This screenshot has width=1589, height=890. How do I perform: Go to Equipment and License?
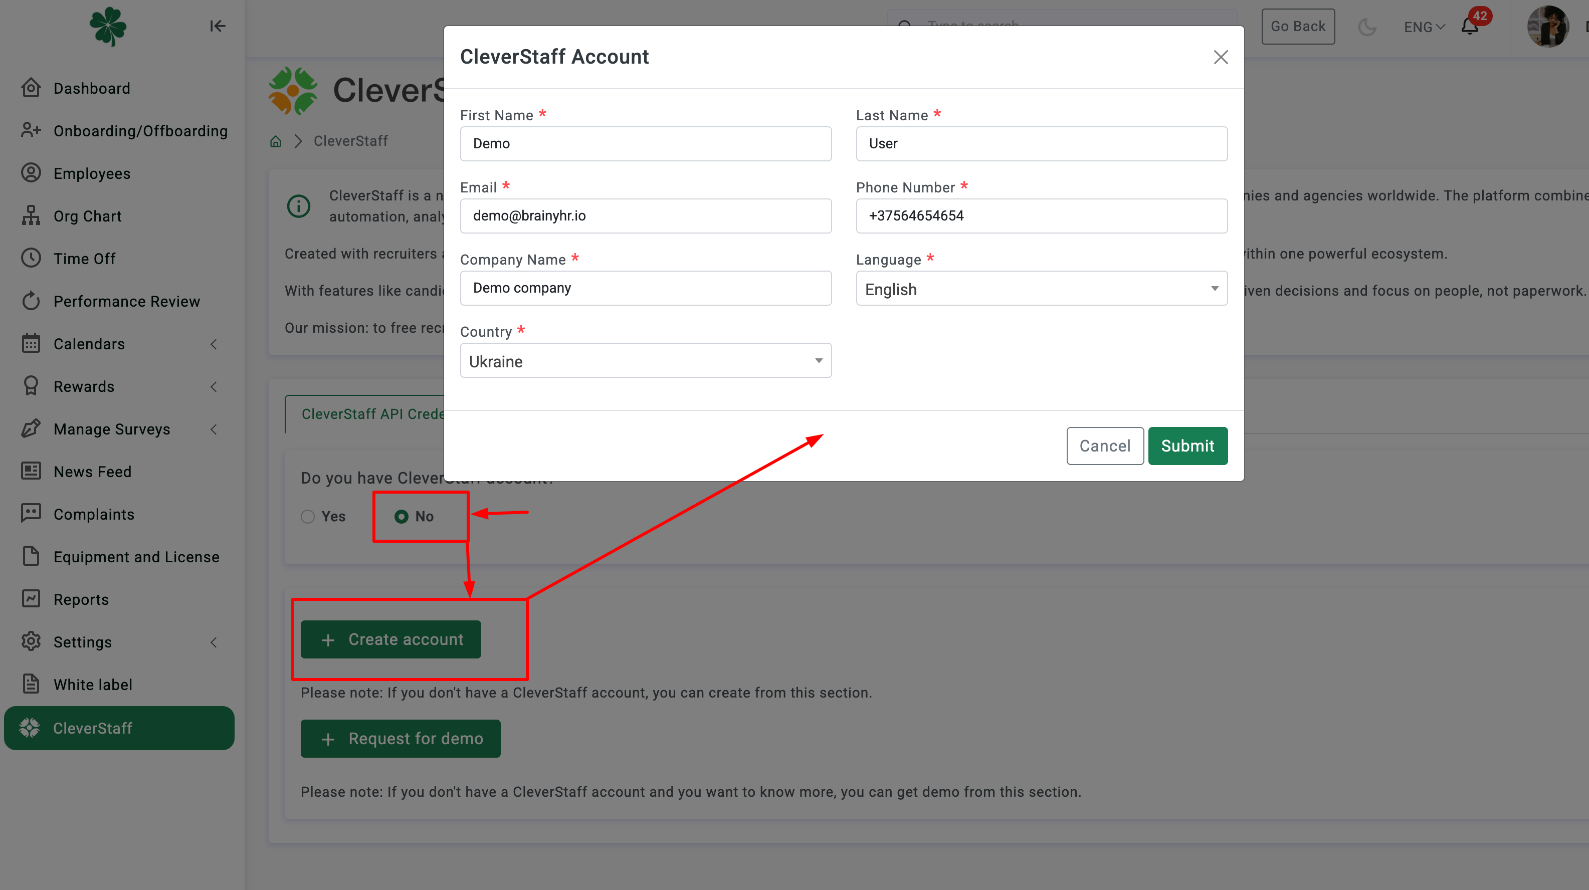pos(136,556)
